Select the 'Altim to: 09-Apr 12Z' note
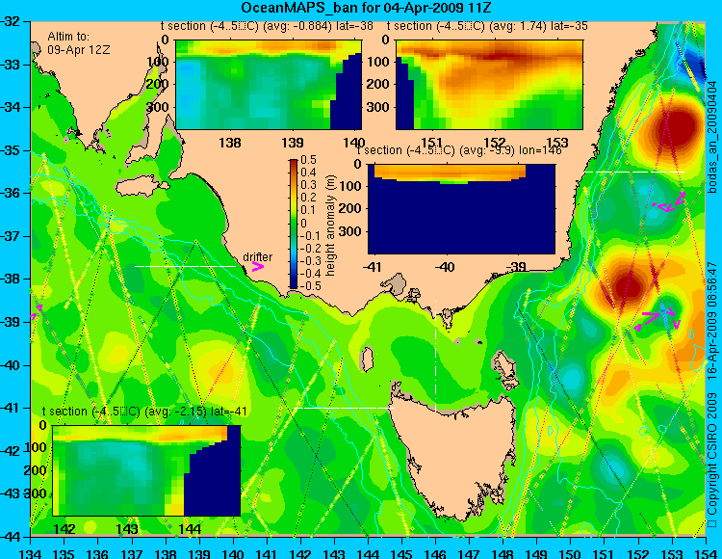Image resolution: width=722 pixels, height=559 pixels. coord(79,42)
